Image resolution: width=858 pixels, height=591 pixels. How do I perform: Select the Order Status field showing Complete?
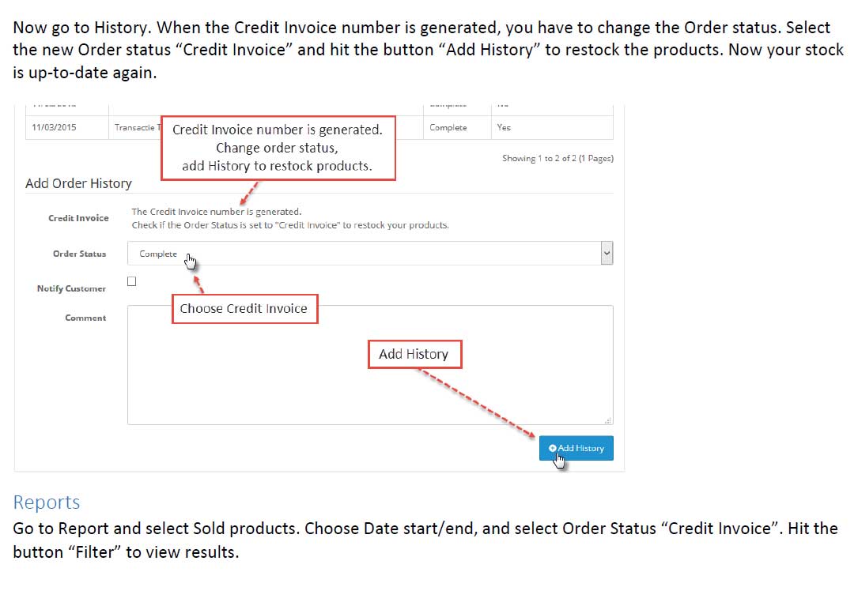click(x=370, y=253)
